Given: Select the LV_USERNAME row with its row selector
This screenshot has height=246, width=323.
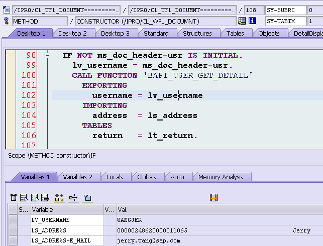Looking at the screenshot, I should [x=13, y=220].
